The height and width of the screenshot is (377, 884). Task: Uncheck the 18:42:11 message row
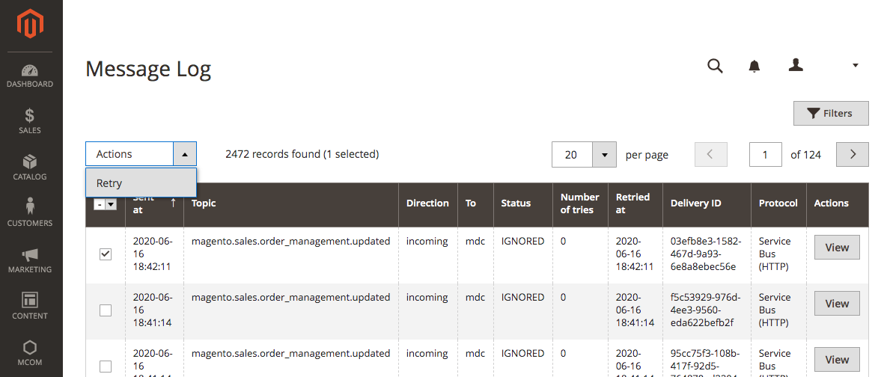click(106, 254)
